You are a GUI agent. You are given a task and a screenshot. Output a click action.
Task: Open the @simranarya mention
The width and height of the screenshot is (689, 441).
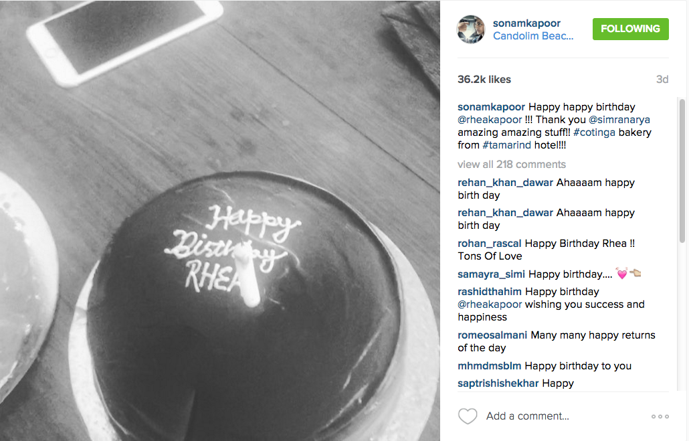pos(619,120)
